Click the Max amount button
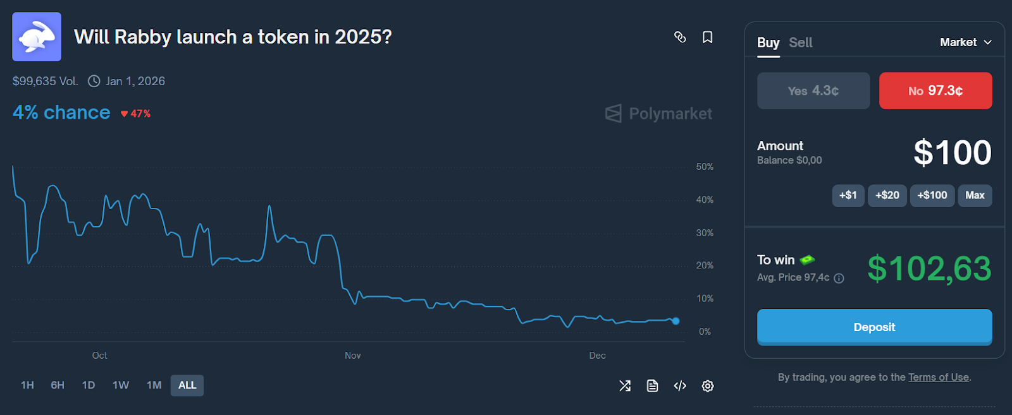 (975, 195)
